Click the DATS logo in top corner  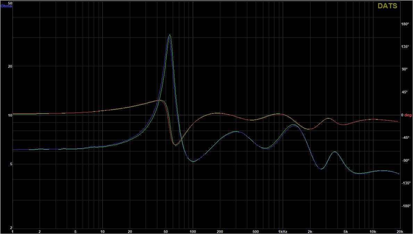pyautogui.click(x=387, y=6)
